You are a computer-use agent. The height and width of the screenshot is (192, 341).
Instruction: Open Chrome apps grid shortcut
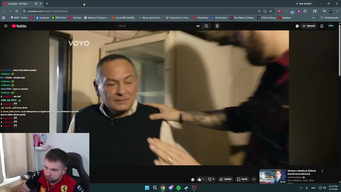(3, 18)
